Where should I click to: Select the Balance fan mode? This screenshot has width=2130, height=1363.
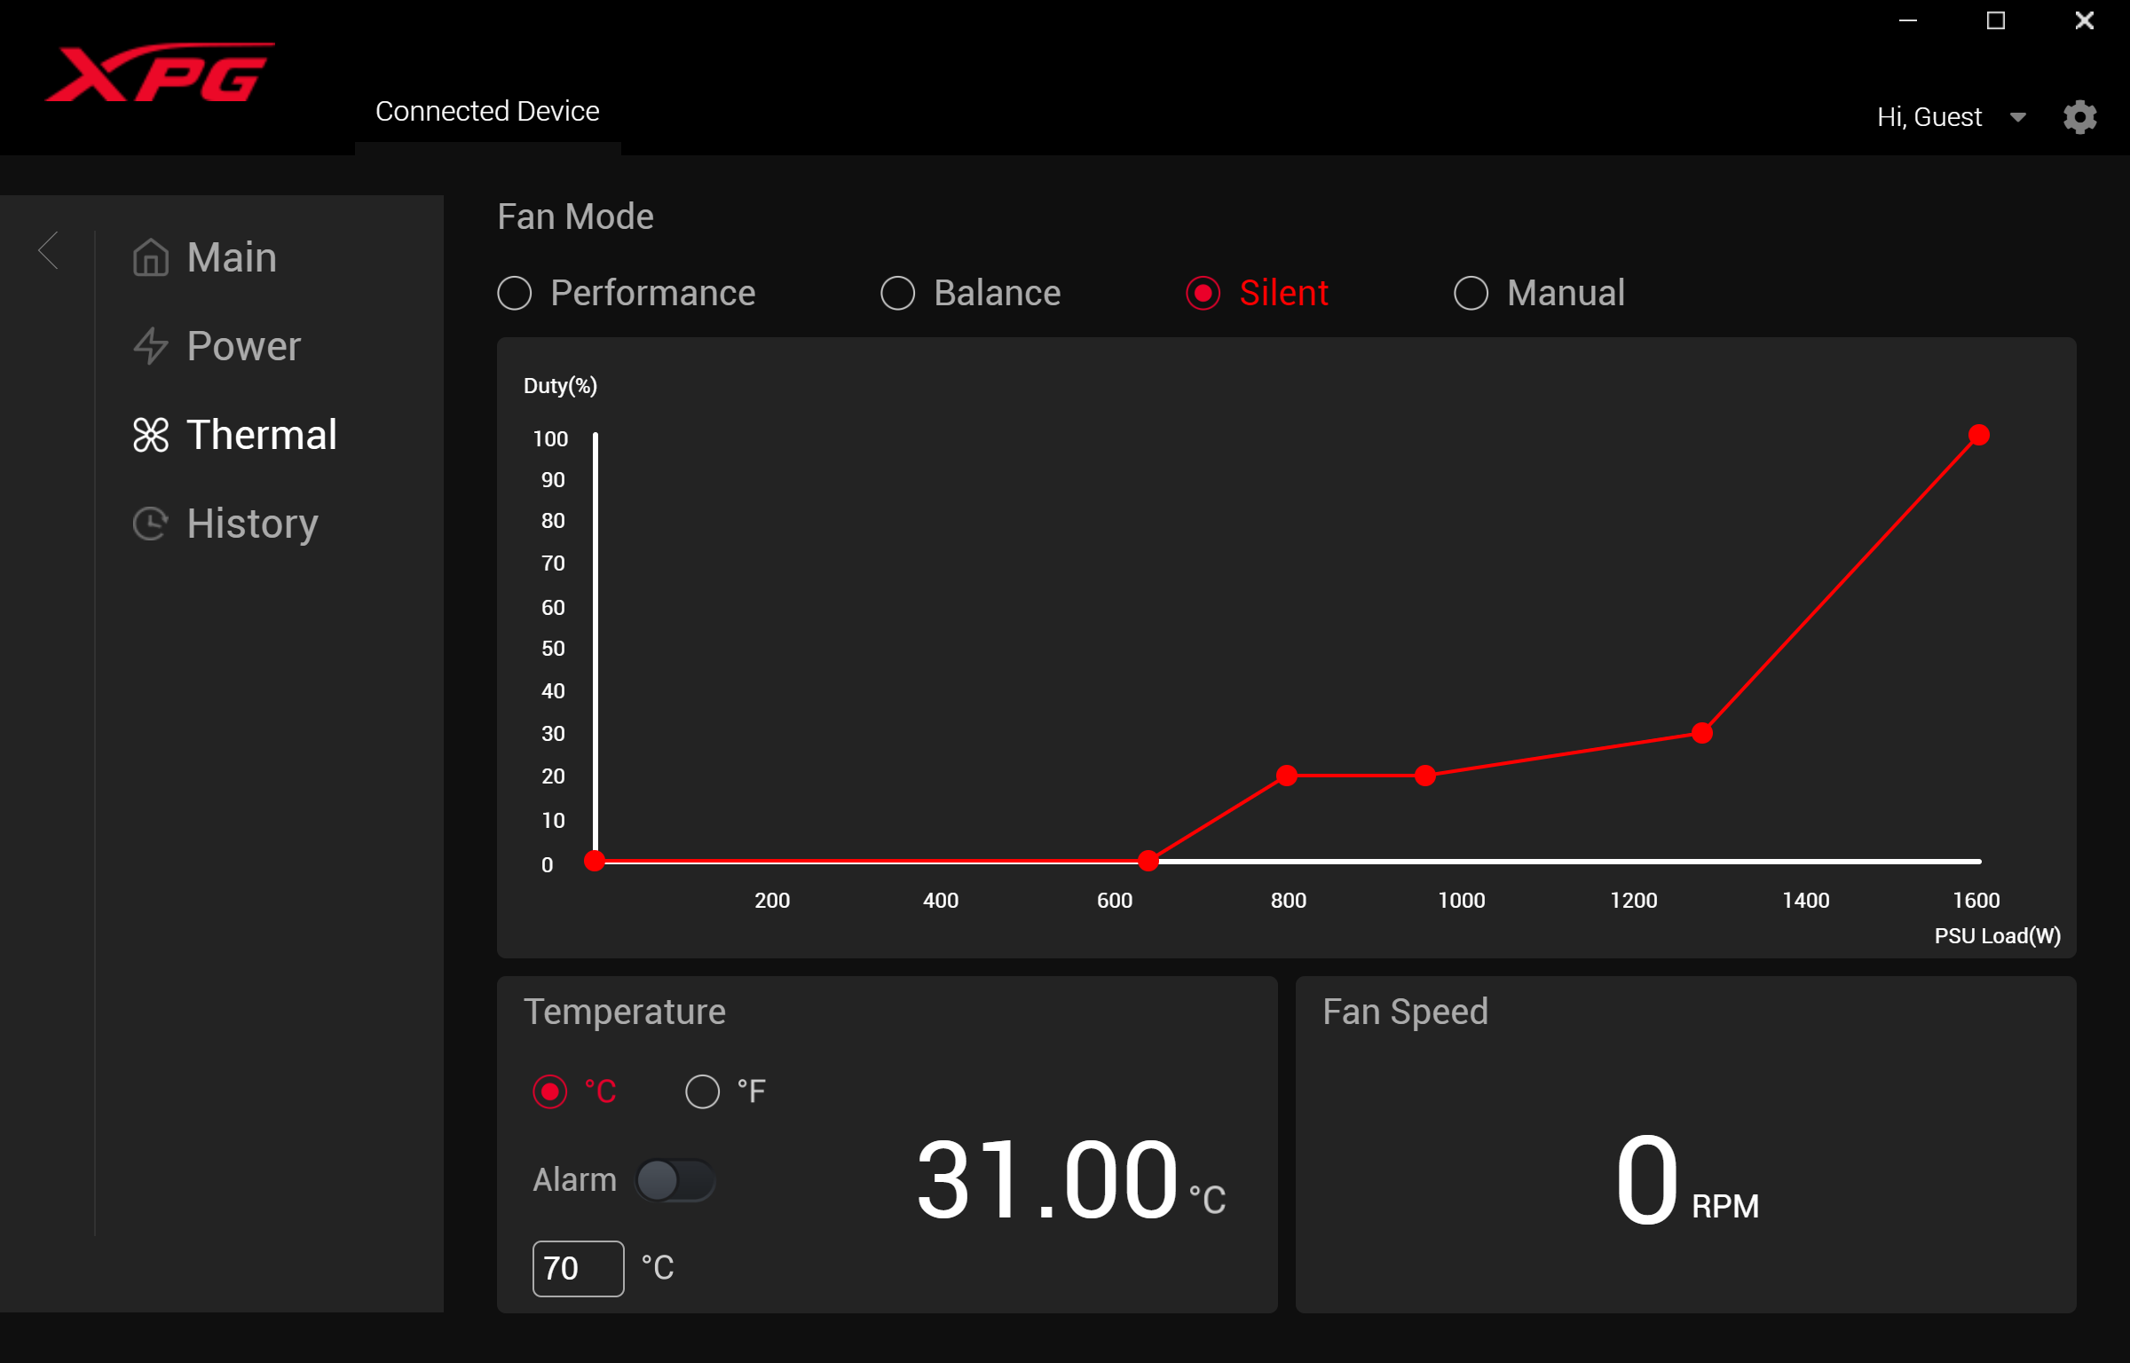(x=897, y=292)
